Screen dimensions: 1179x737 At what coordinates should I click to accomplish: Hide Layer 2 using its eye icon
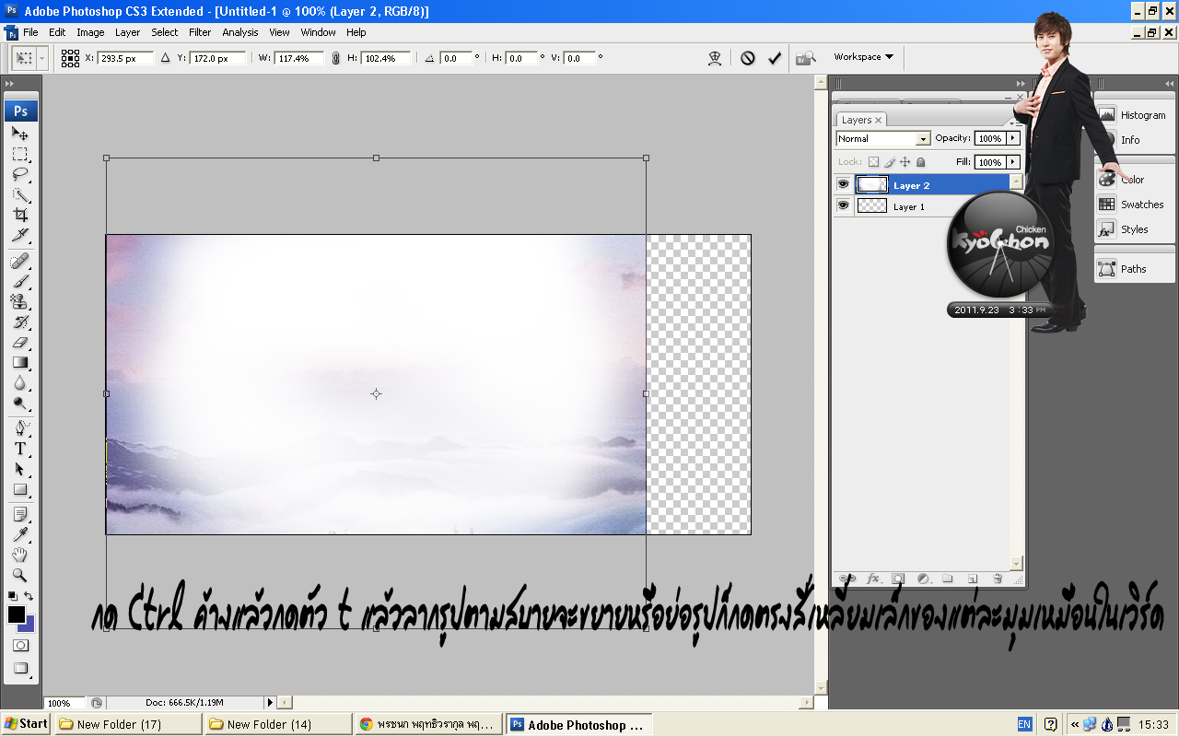pyautogui.click(x=843, y=184)
